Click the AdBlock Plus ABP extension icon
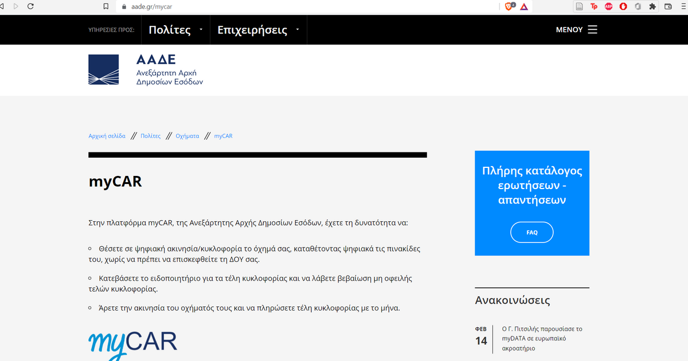This screenshot has width=688, height=361. tap(608, 6)
